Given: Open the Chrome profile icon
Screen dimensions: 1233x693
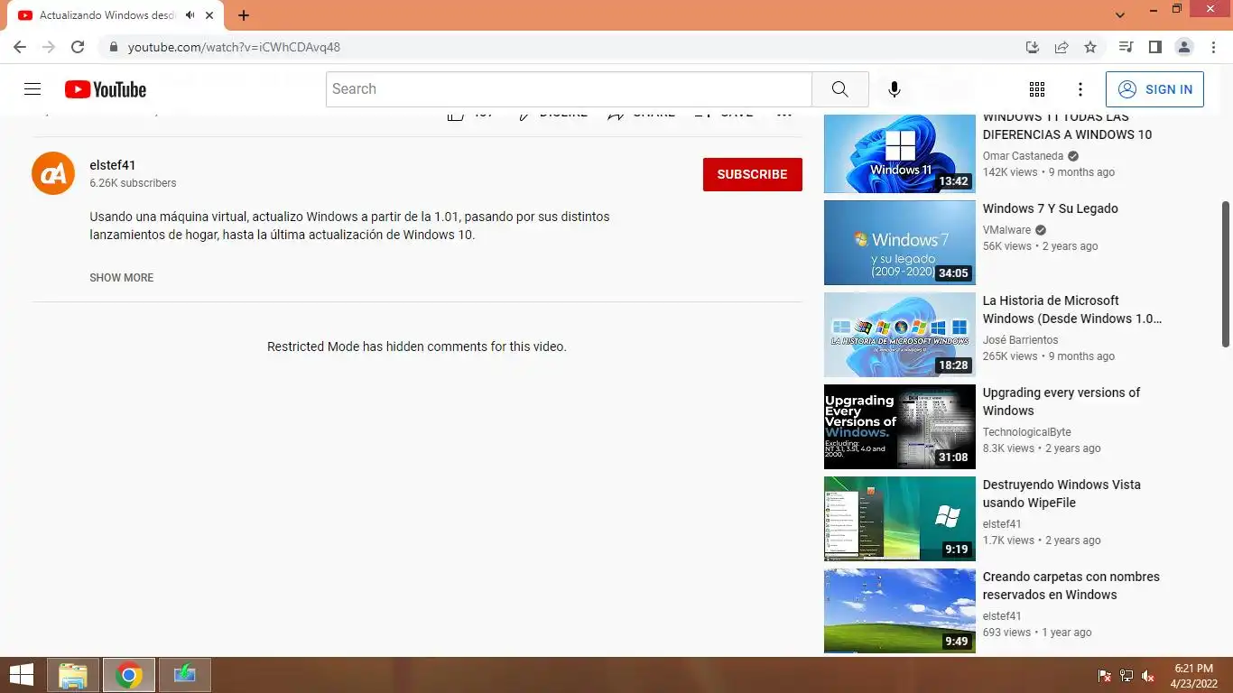Looking at the screenshot, I should click(1183, 47).
